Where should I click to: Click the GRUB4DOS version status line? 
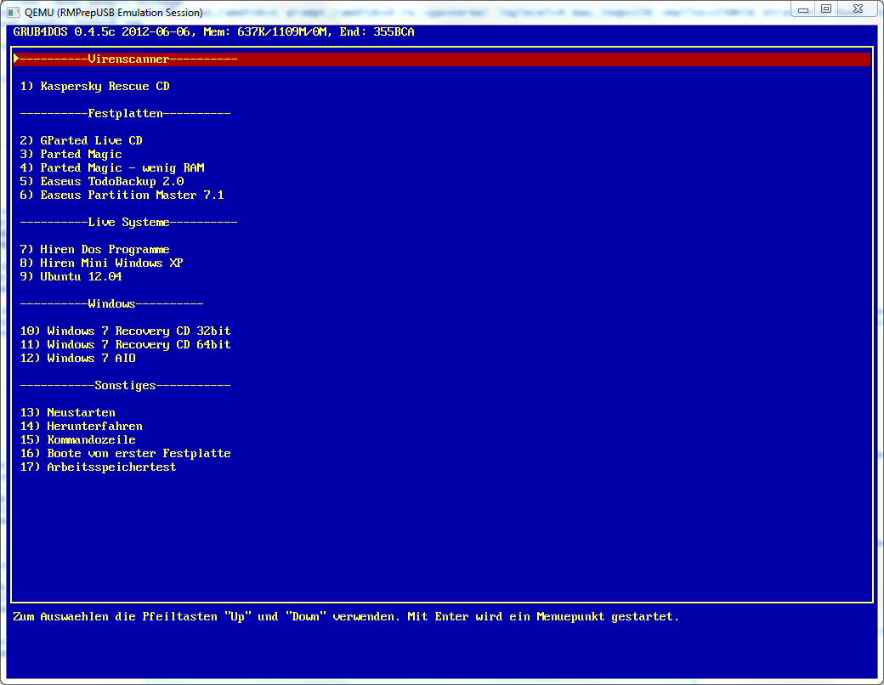[213, 32]
